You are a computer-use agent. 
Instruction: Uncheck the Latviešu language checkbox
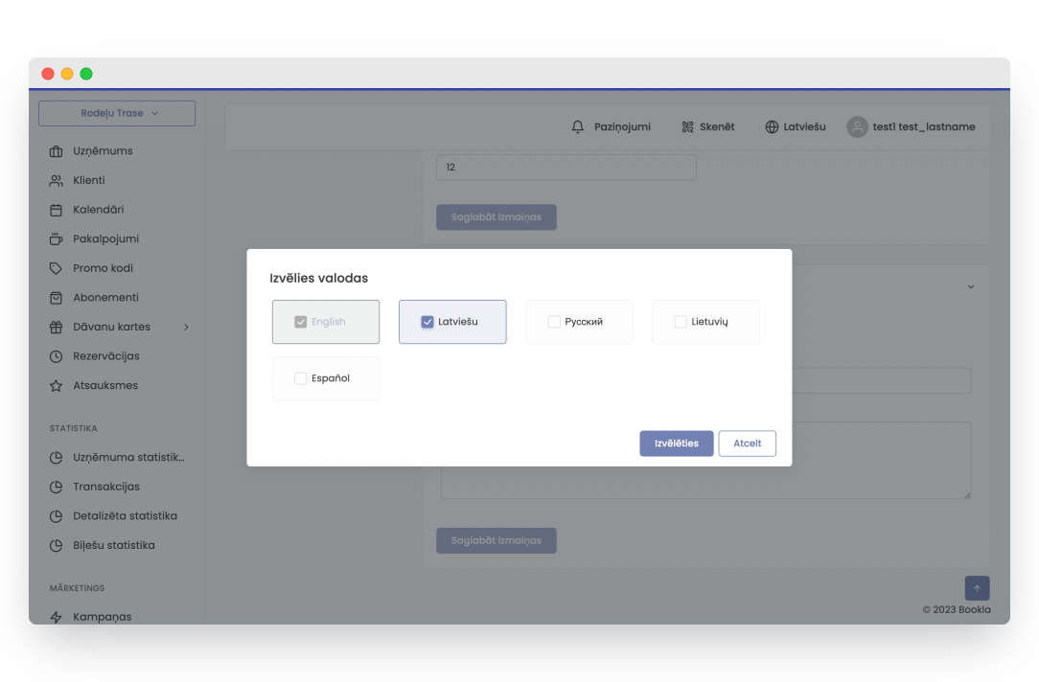click(427, 322)
